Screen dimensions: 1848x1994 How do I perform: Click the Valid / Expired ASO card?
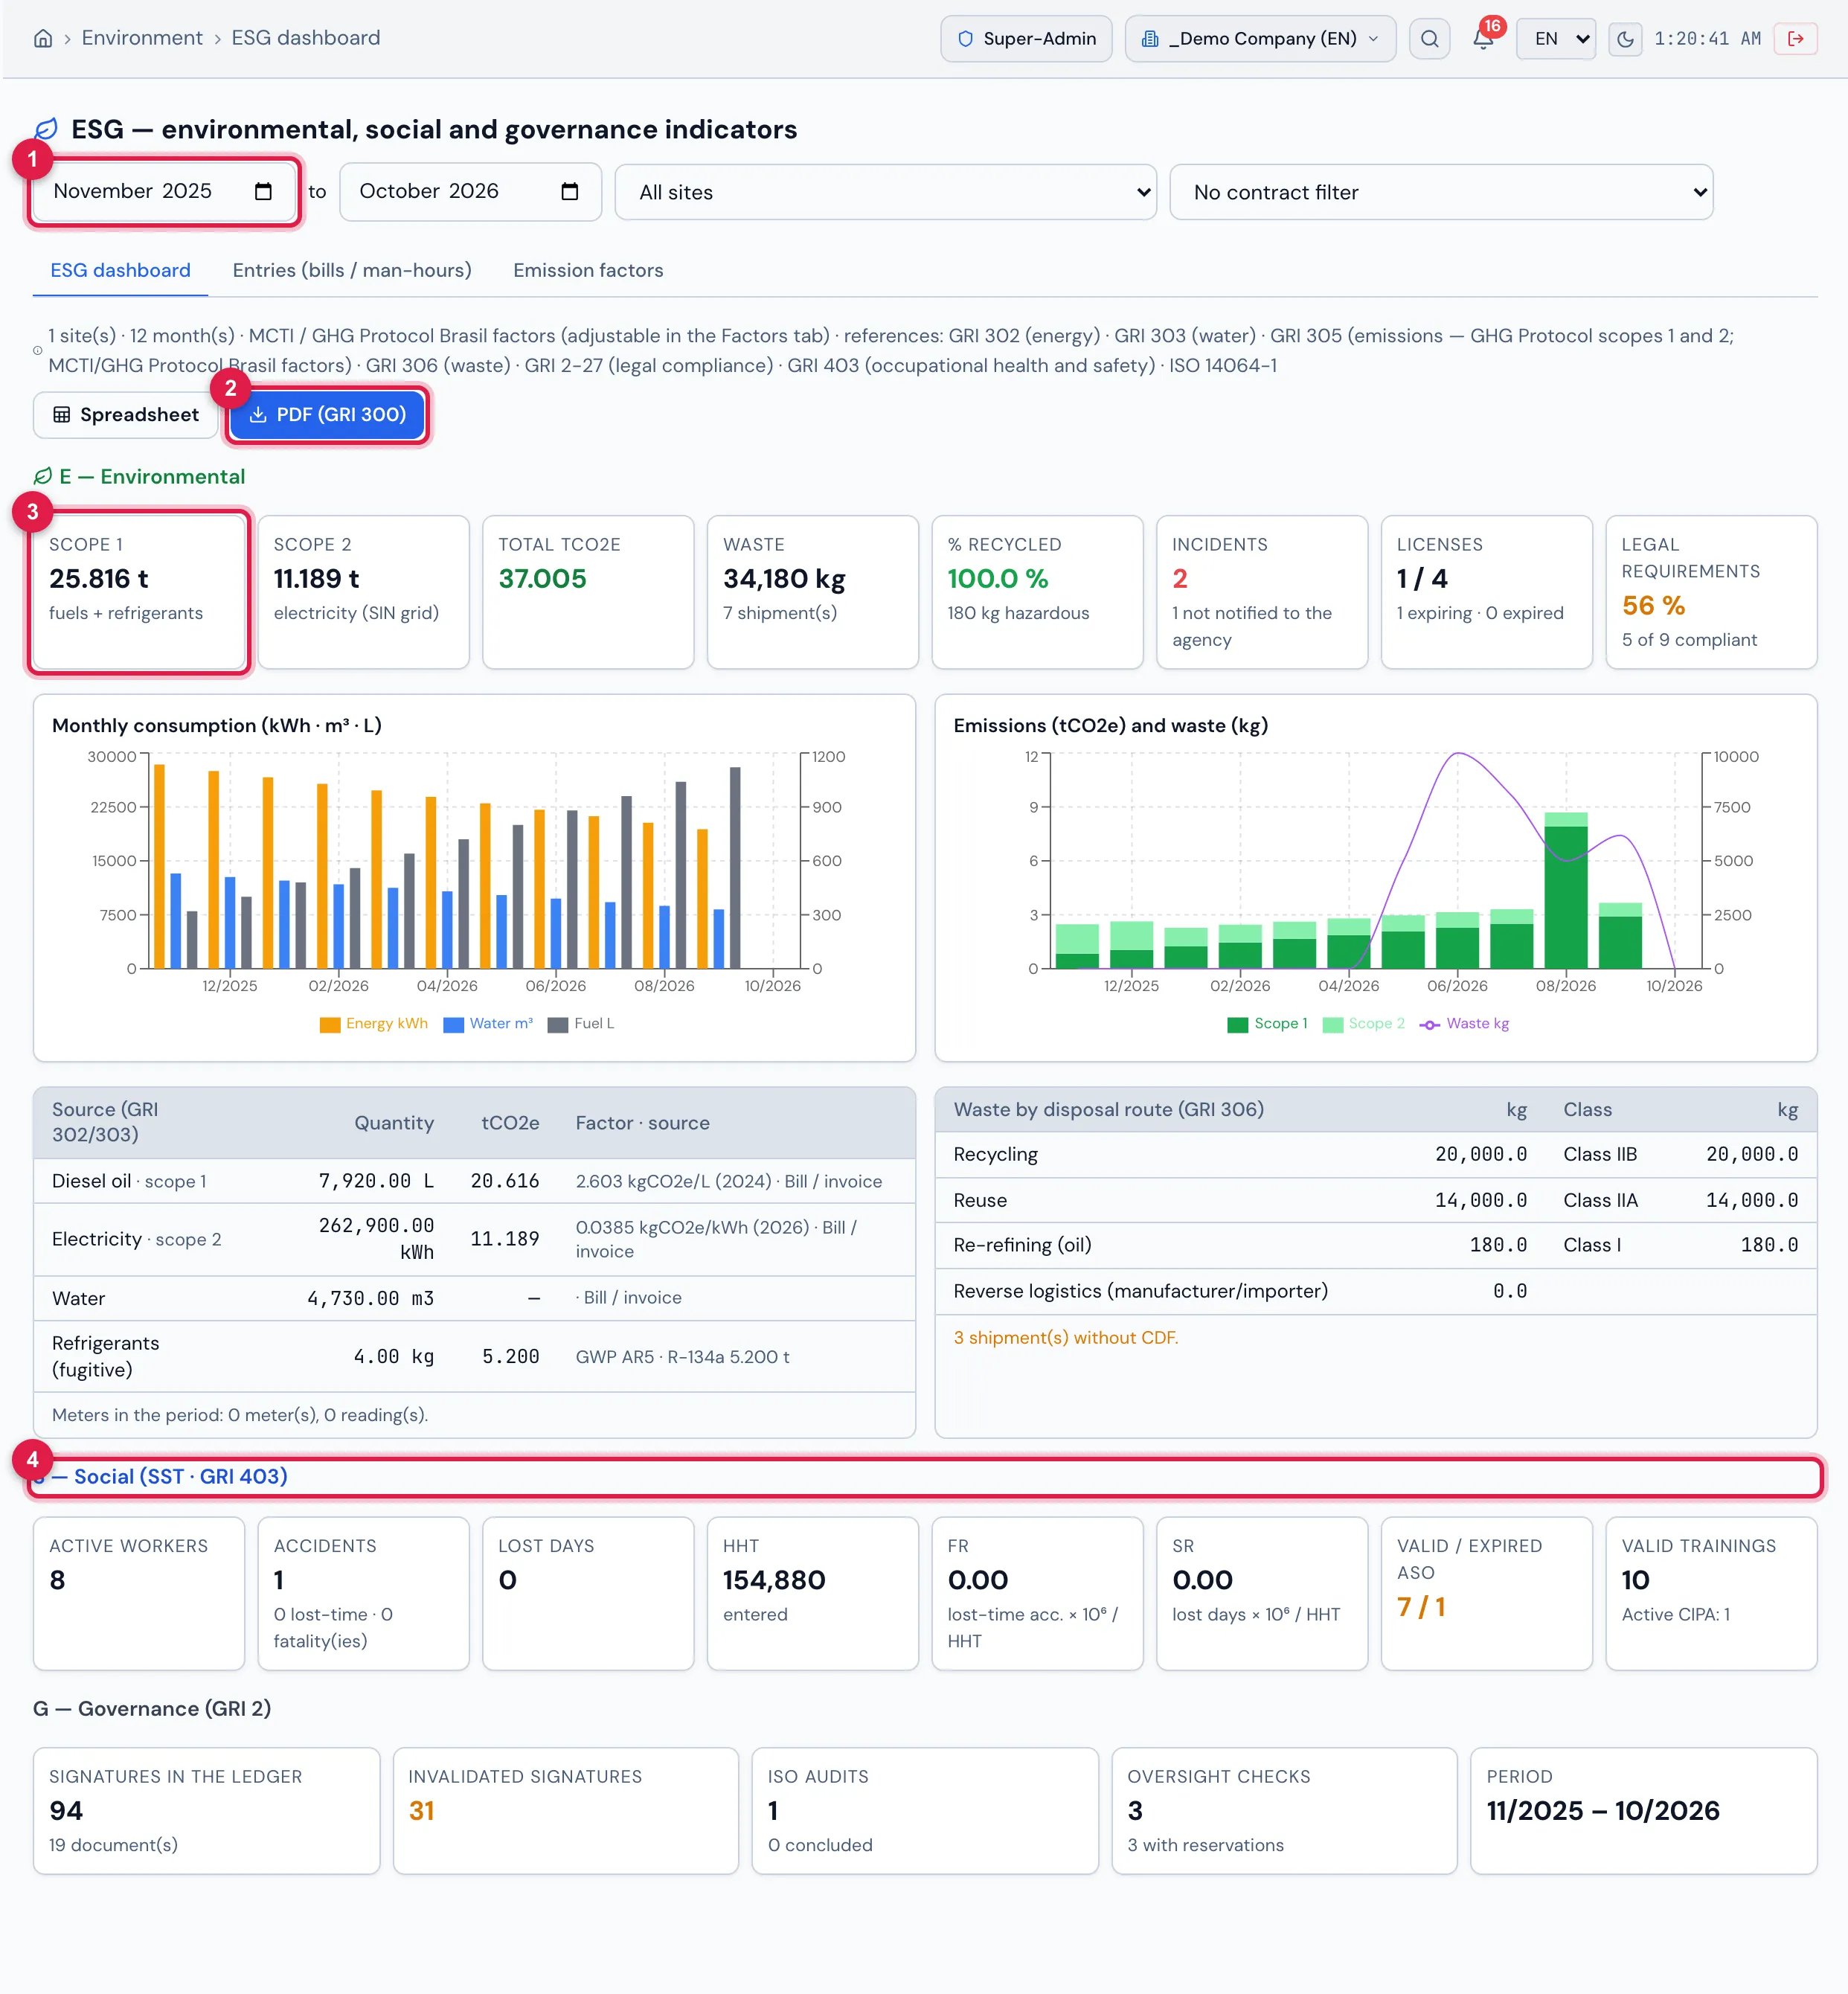[1486, 1594]
